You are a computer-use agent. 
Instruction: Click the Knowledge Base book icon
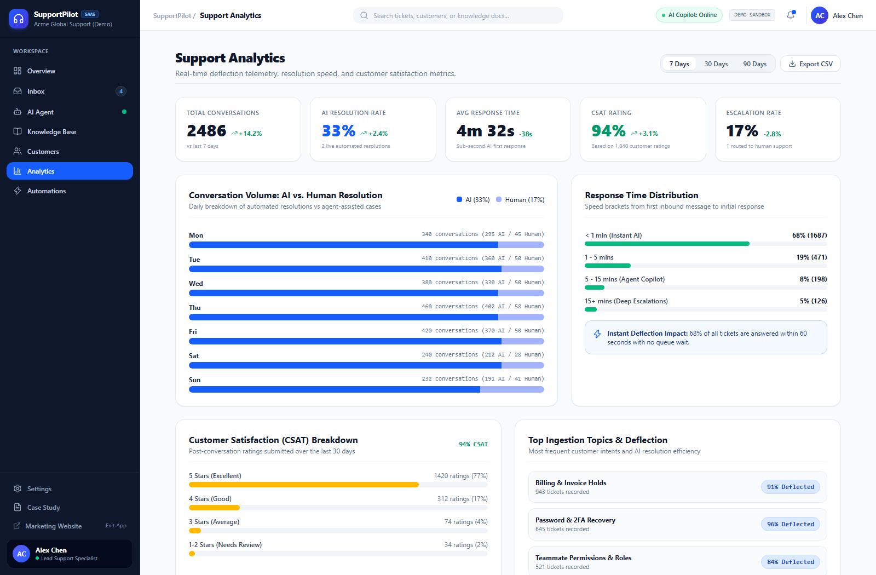18,131
